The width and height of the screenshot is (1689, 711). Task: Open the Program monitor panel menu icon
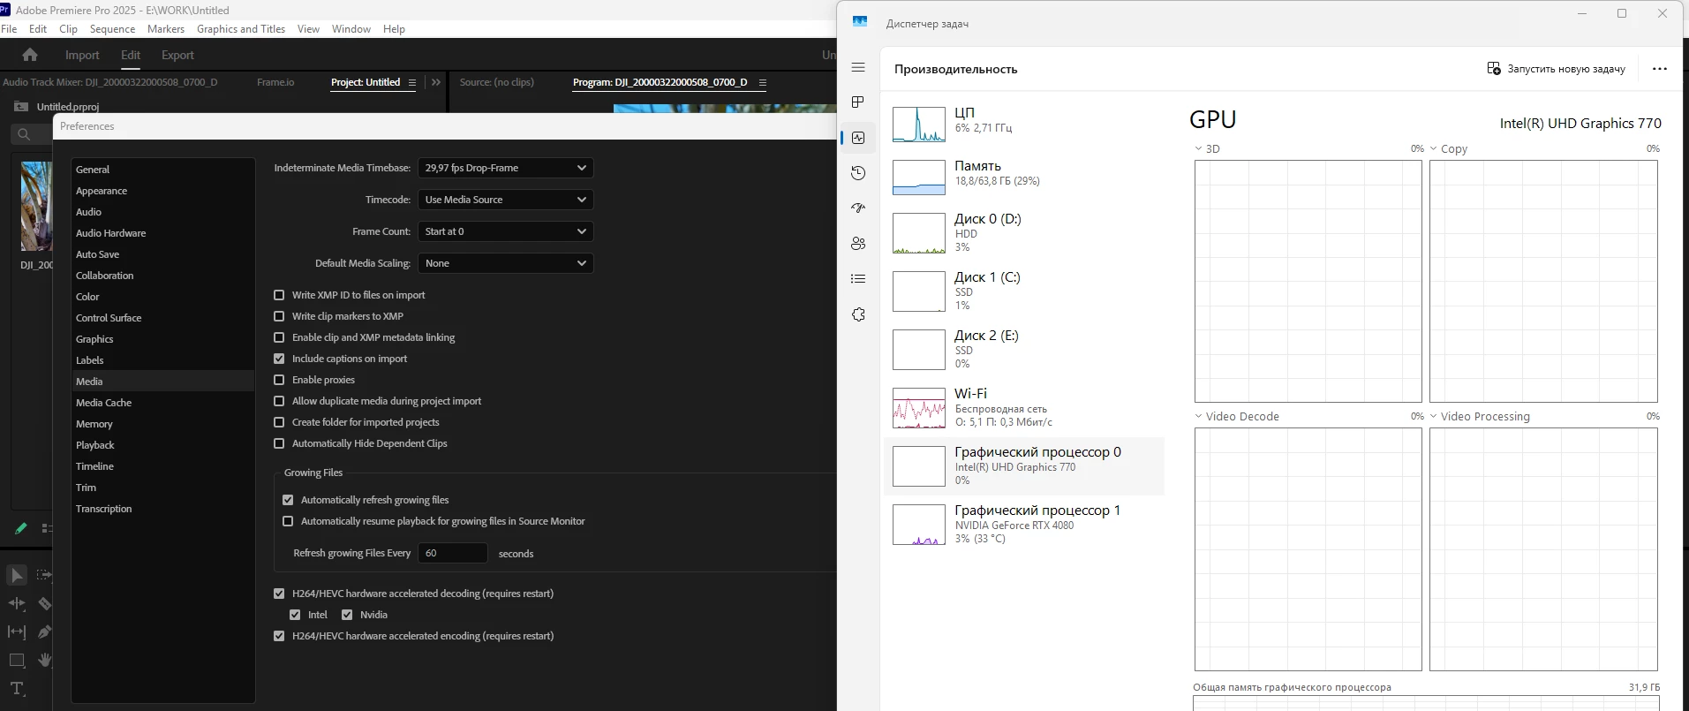[762, 82]
